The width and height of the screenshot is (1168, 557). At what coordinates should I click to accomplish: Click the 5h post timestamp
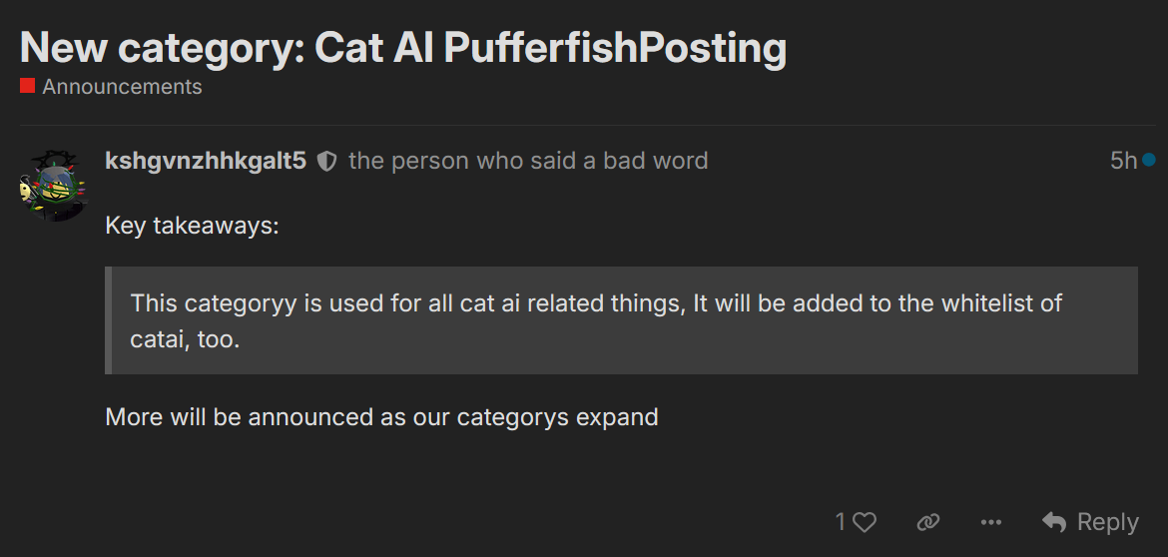(1123, 161)
